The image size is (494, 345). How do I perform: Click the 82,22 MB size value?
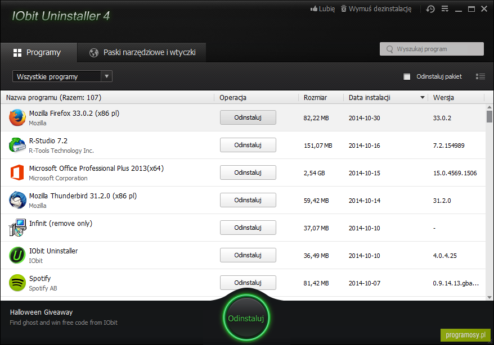click(316, 118)
